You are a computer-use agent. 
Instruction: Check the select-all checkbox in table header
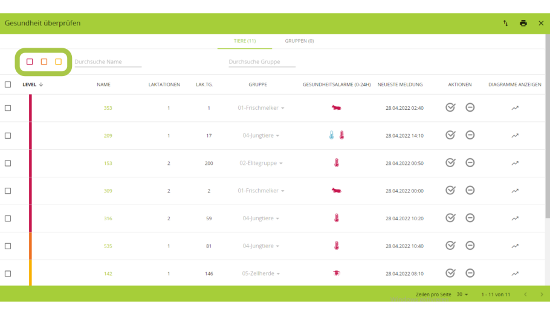8,84
